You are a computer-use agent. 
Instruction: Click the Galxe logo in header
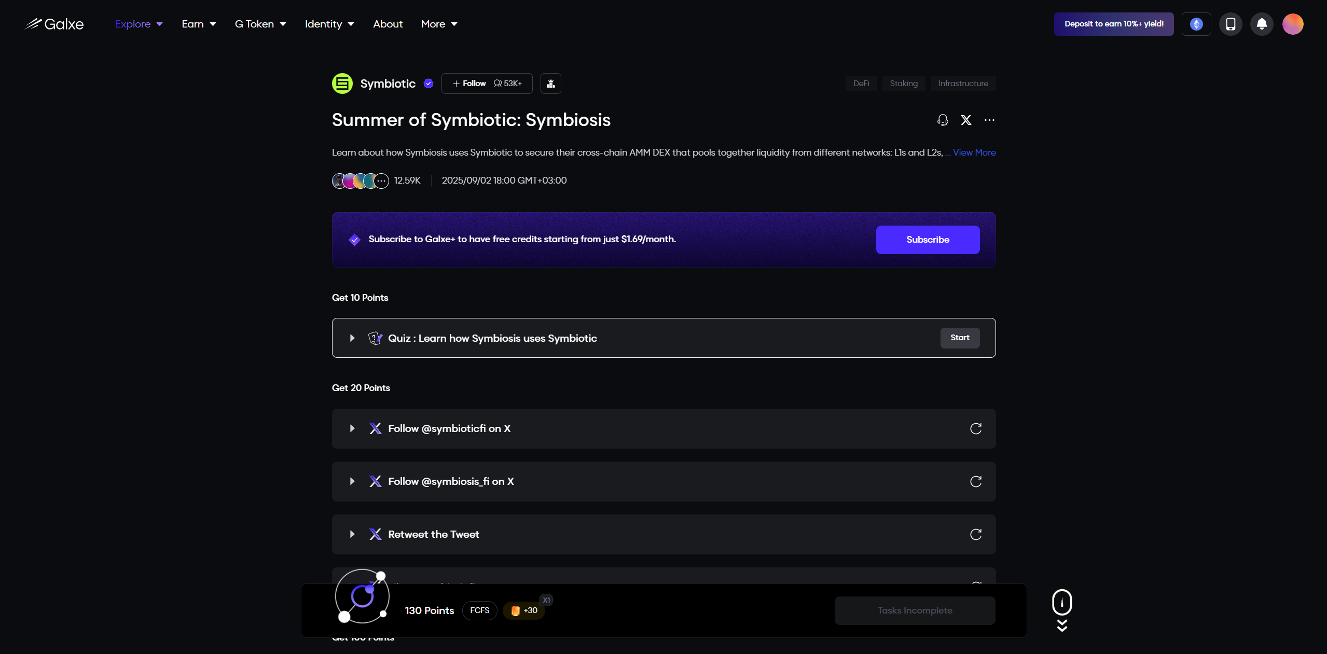click(54, 24)
